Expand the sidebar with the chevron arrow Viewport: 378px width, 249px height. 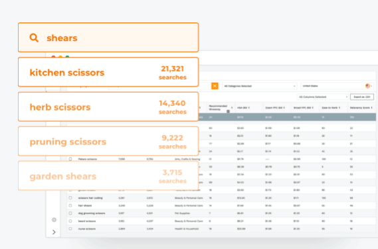coord(54,232)
